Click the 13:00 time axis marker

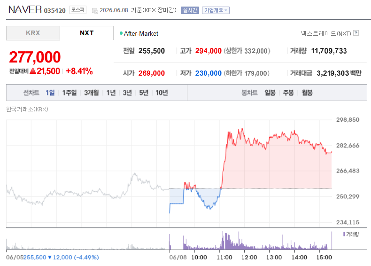[274, 257]
